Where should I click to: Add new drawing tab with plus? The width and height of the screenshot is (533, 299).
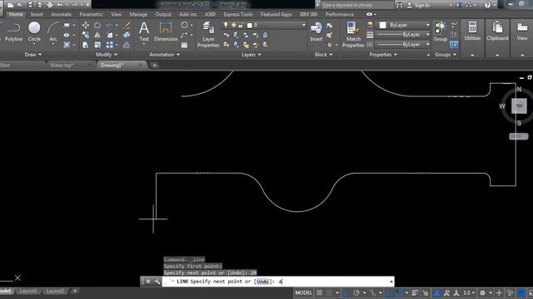(155, 65)
